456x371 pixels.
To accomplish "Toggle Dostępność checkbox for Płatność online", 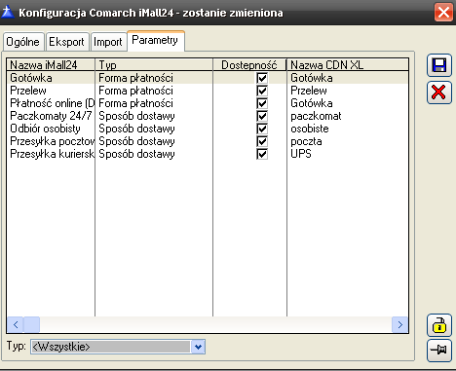I will 262,103.
